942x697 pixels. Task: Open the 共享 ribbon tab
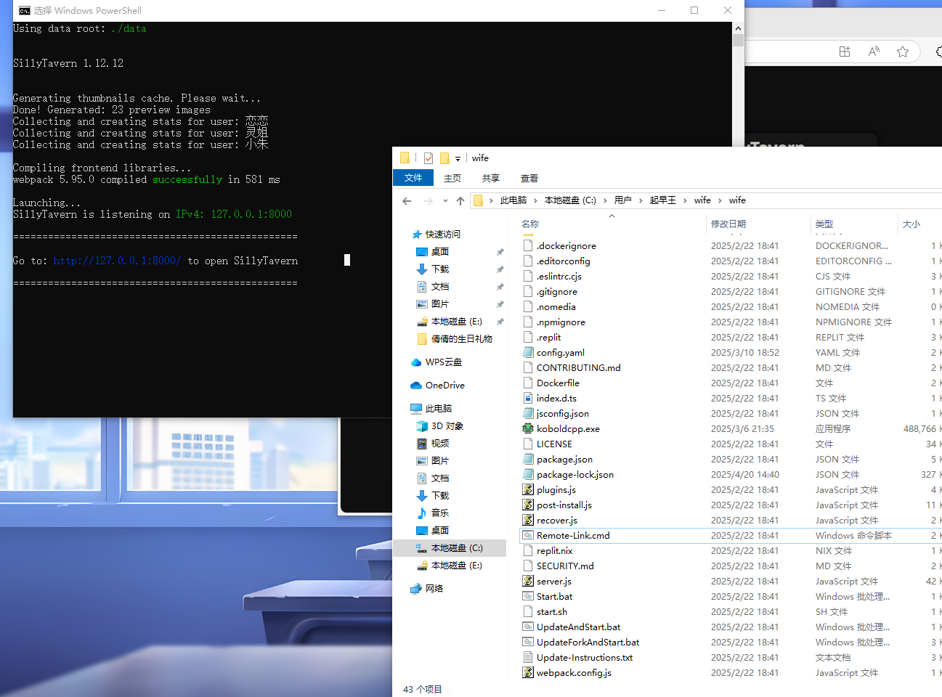(x=491, y=178)
